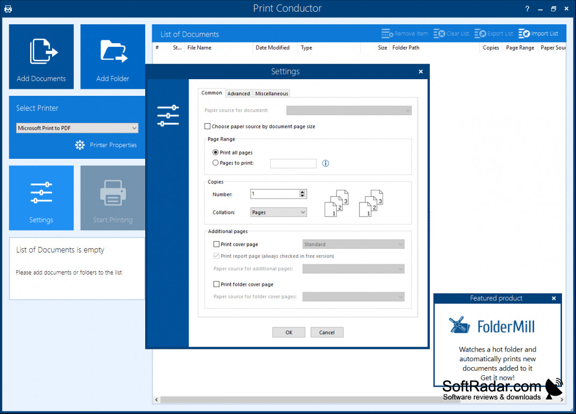
Task: Click the Import List label
Action: tap(544, 34)
